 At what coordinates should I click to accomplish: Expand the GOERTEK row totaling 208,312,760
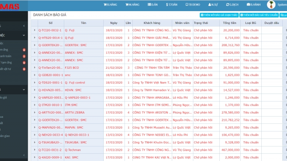[x=35, y=45]
